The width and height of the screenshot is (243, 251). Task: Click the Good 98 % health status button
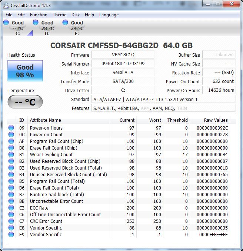click(x=25, y=71)
